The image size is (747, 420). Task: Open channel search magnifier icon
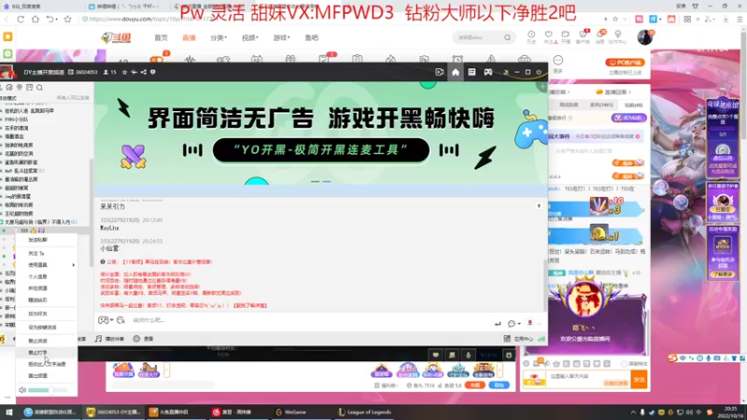pyautogui.click(x=39, y=88)
